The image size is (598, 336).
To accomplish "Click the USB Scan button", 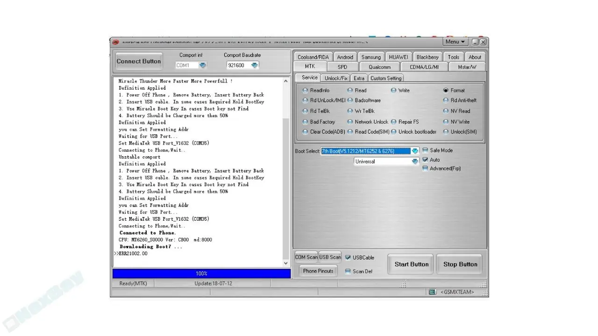I will coord(330,257).
